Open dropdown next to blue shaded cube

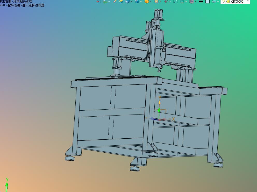[131, 2]
